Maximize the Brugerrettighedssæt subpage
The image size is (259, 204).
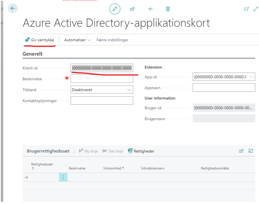251,151
